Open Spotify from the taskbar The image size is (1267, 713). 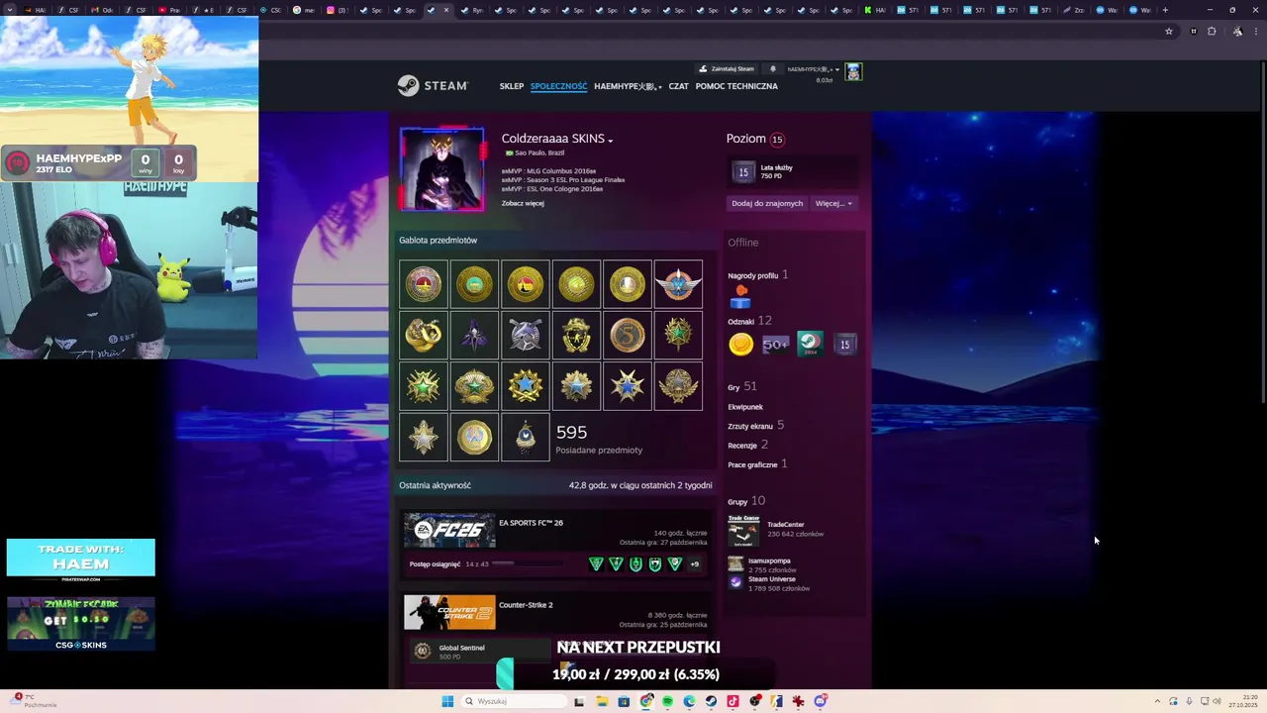tap(668, 701)
